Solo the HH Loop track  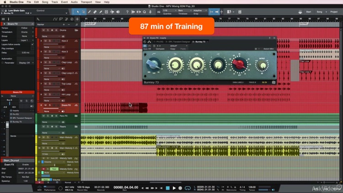point(50,95)
